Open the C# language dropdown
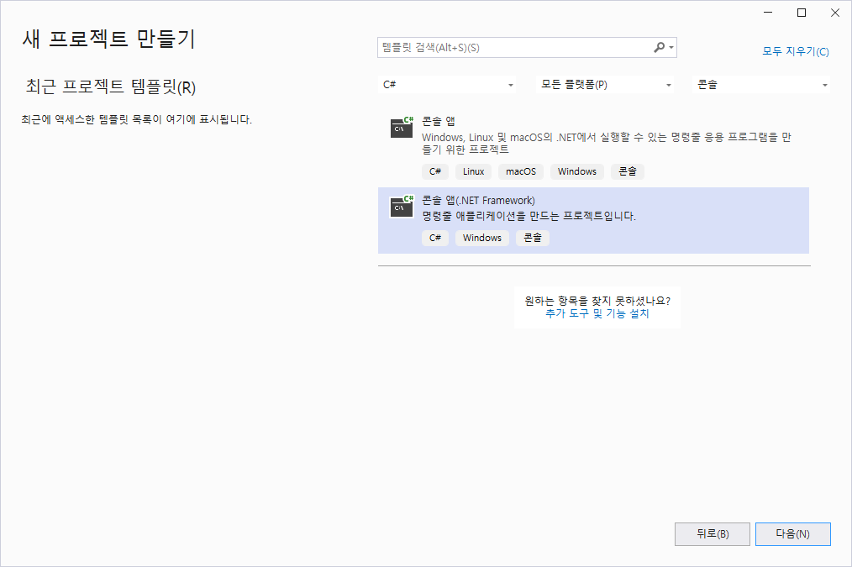Image resolution: width=852 pixels, height=567 pixels. click(x=450, y=85)
